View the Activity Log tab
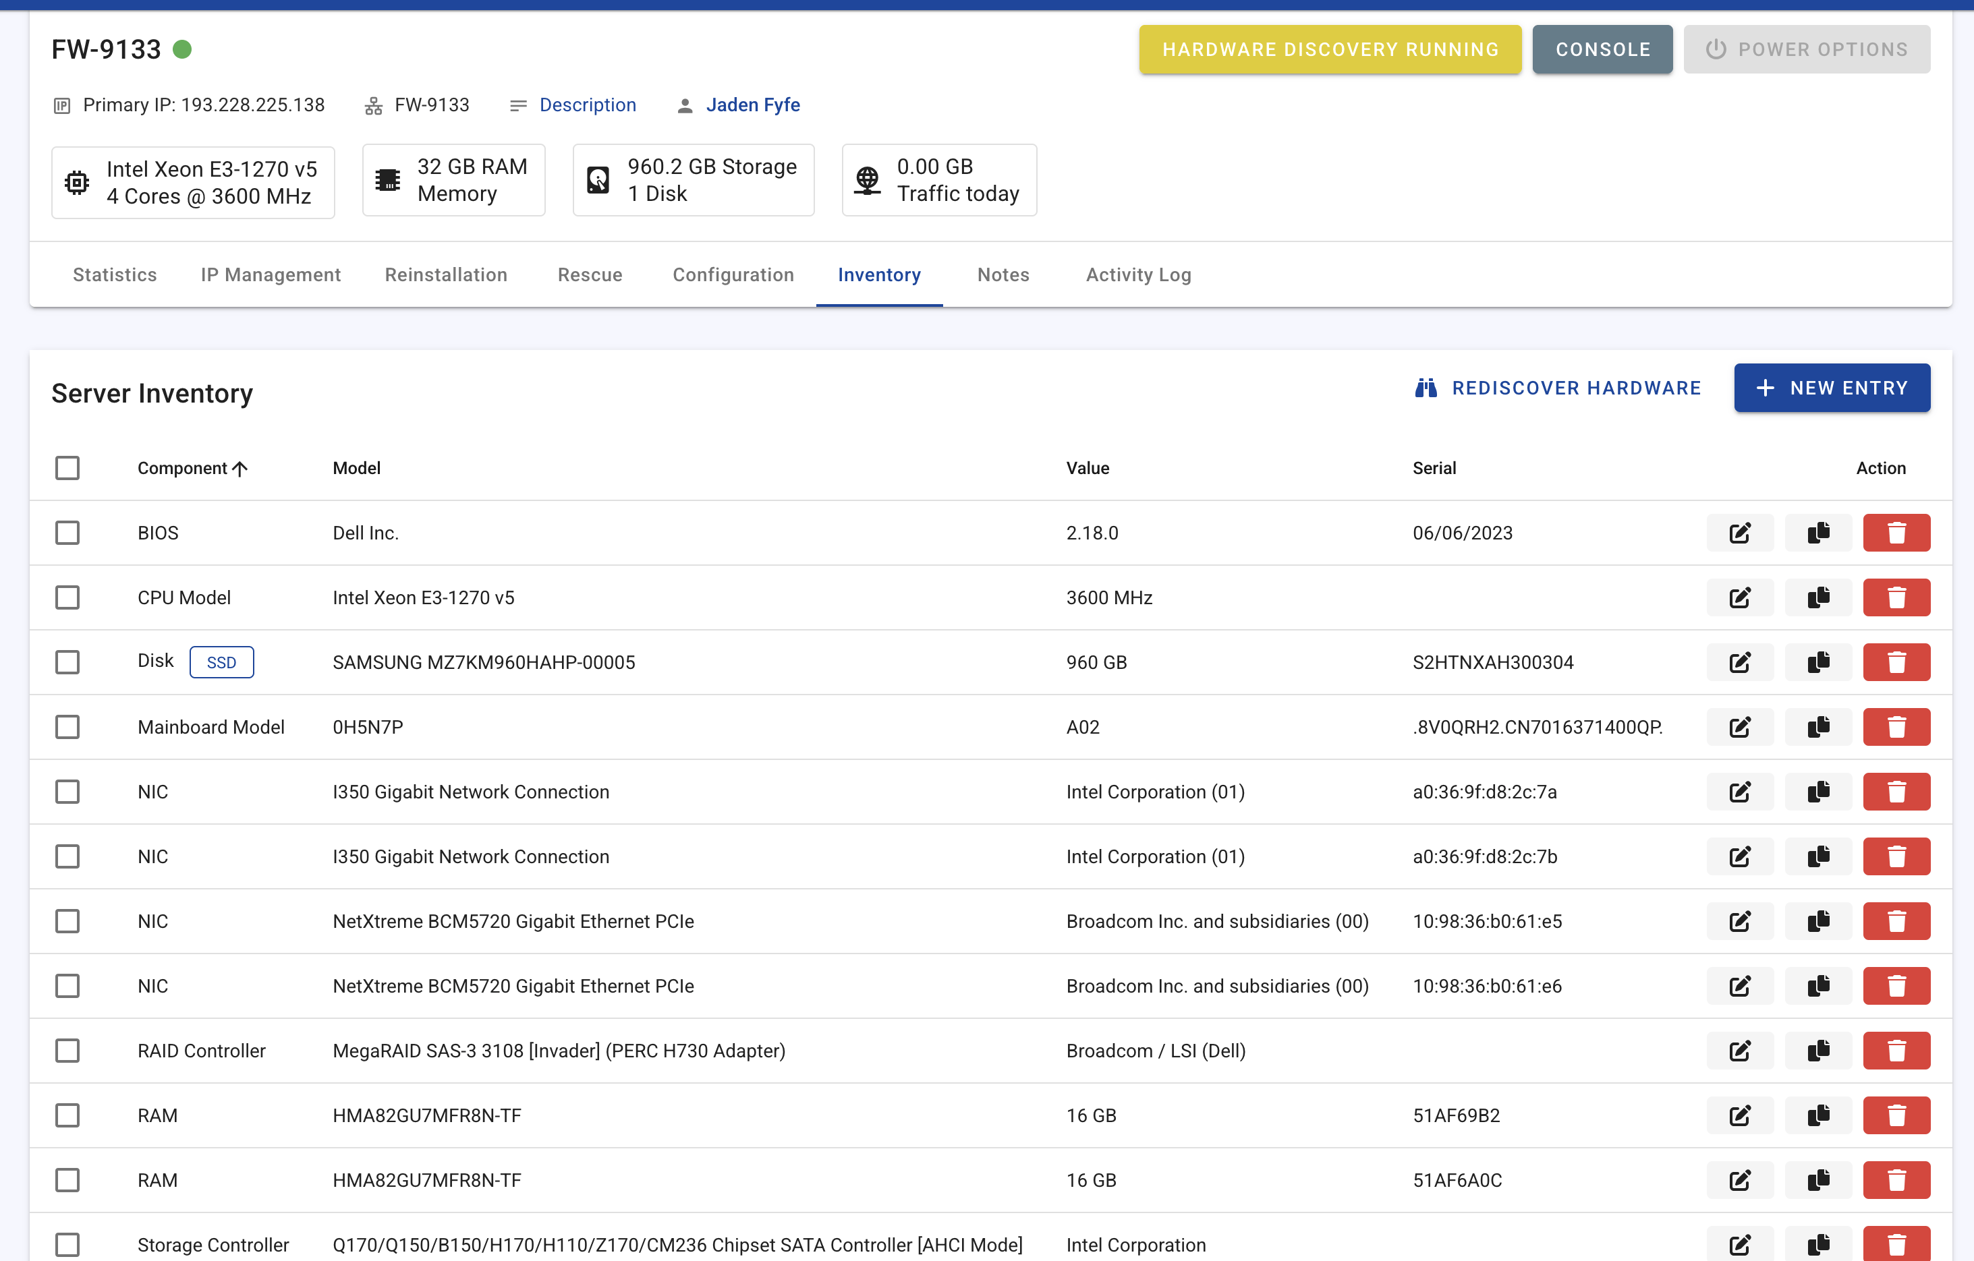The image size is (1974, 1261). 1139,274
